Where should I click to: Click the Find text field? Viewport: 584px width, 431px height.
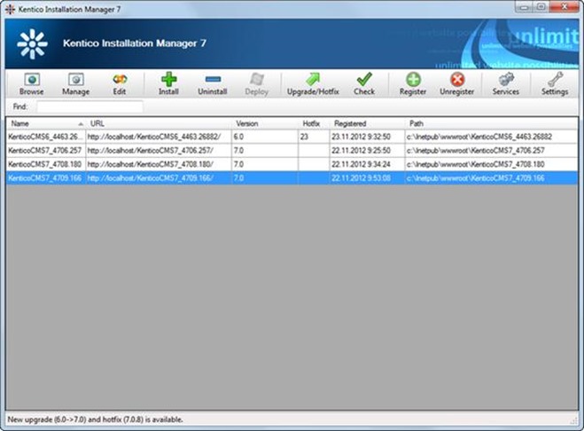89,106
